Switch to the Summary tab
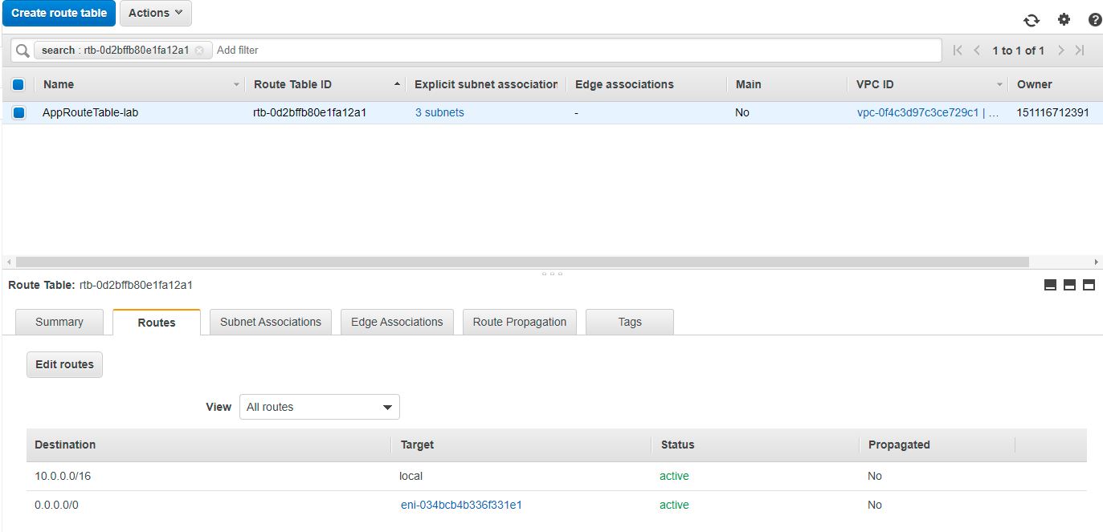The image size is (1103, 532). click(x=59, y=322)
